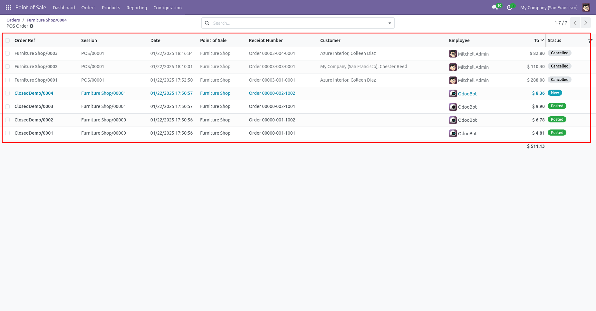Image resolution: width=596 pixels, height=311 pixels.
Task: Go to the next page arrow
Action: click(x=586, y=23)
